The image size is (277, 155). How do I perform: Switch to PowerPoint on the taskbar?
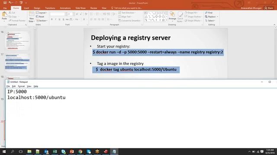pos(72,152)
